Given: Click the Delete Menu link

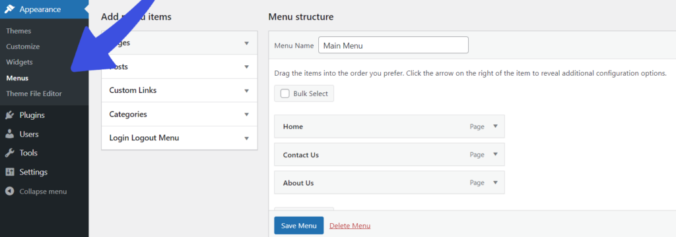Looking at the screenshot, I should 350,226.
